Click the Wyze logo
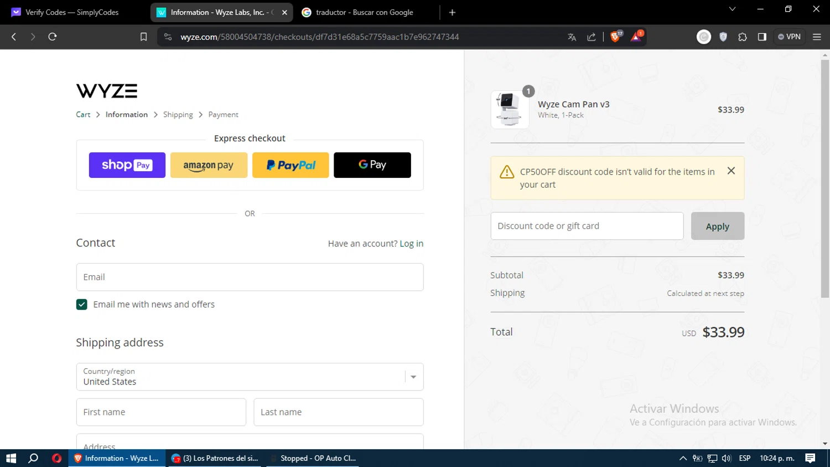 [x=107, y=91]
